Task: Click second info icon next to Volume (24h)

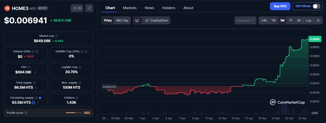Action: [x=37, y=51]
